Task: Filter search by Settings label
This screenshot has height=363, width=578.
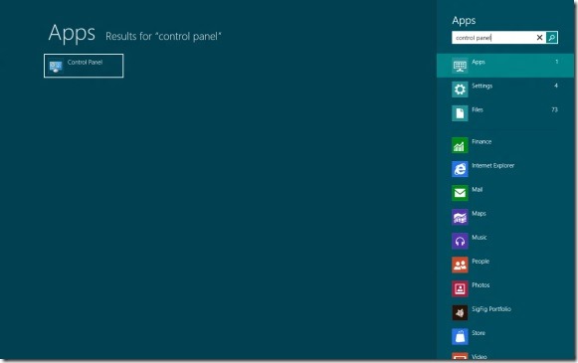Action: (x=482, y=86)
